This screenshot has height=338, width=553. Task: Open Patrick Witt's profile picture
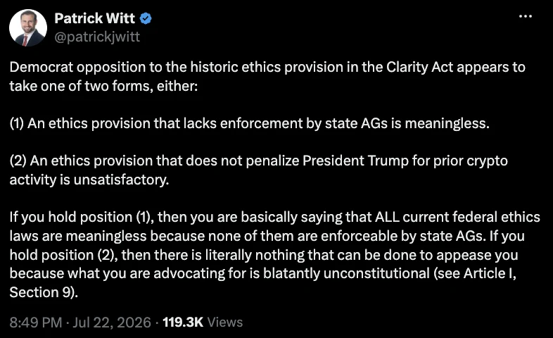pyautogui.click(x=28, y=28)
